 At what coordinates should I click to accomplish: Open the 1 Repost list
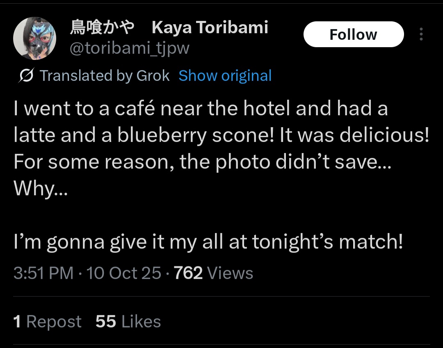click(x=48, y=322)
